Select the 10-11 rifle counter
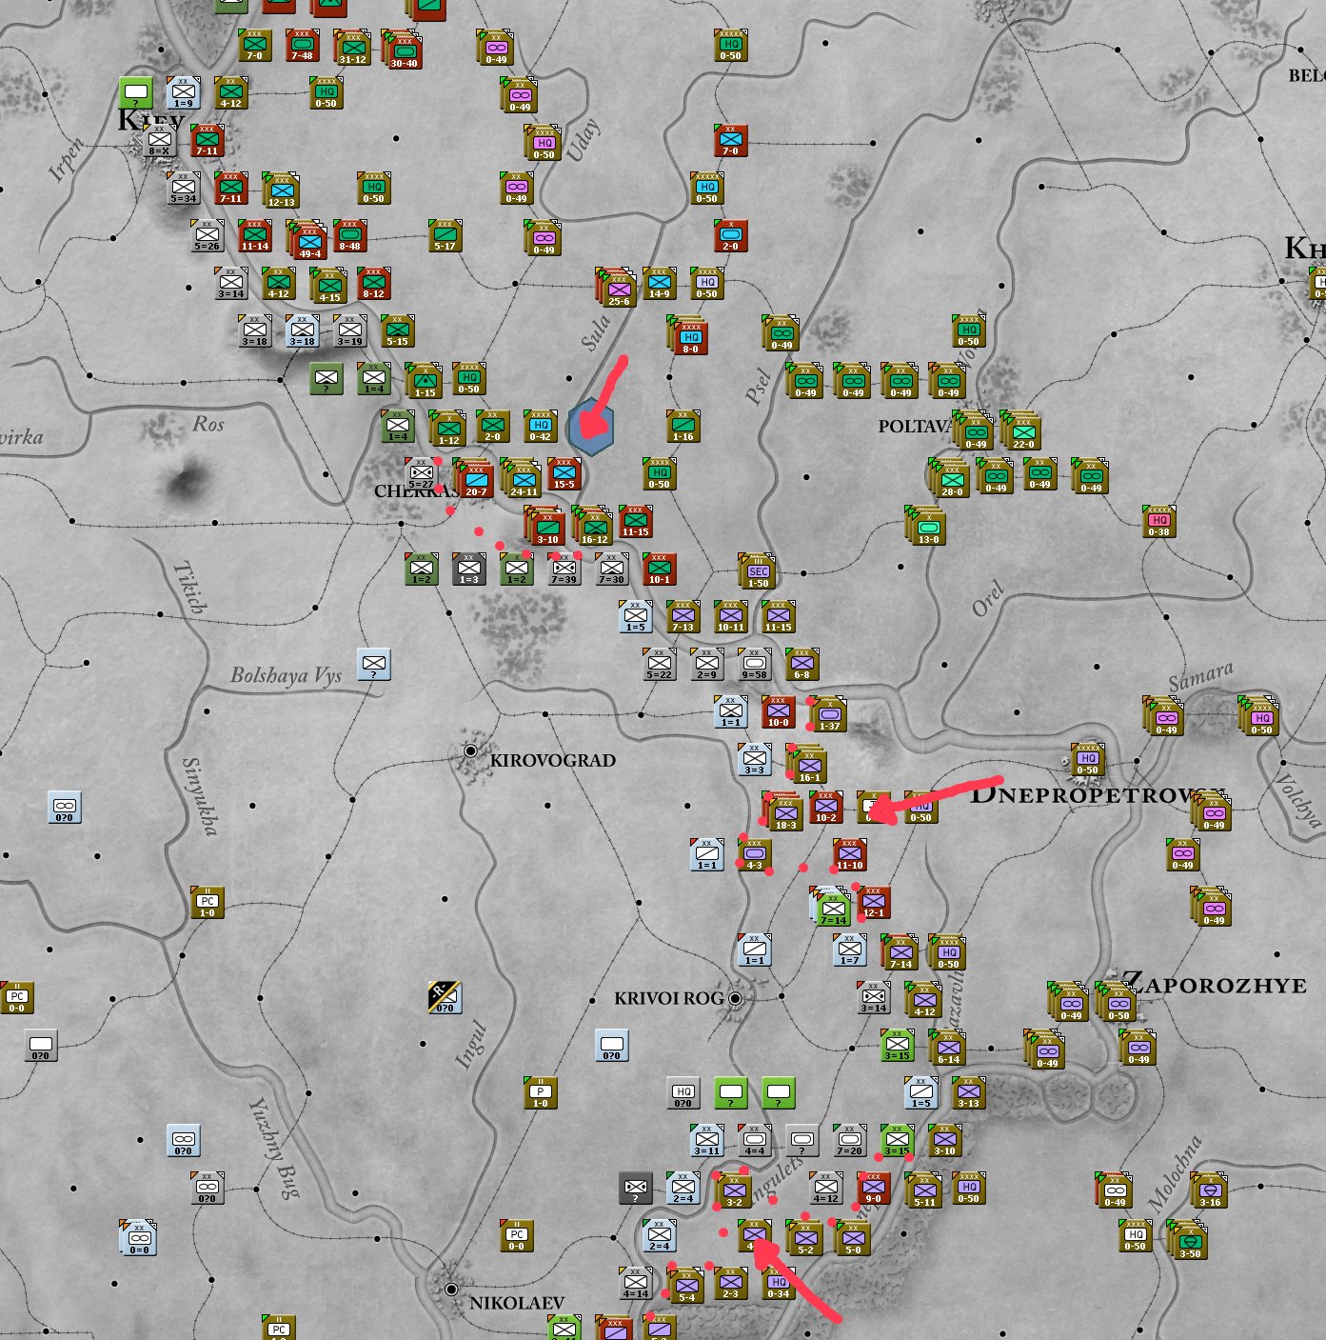1326x1340 pixels. click(x=731, y=617)
